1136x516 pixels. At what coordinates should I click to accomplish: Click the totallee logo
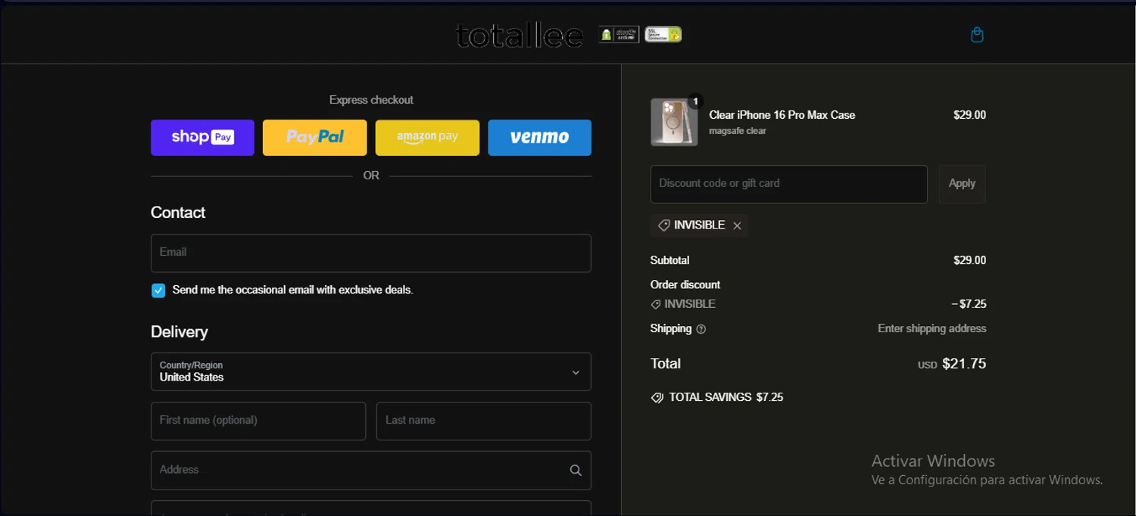pos(520,36)
